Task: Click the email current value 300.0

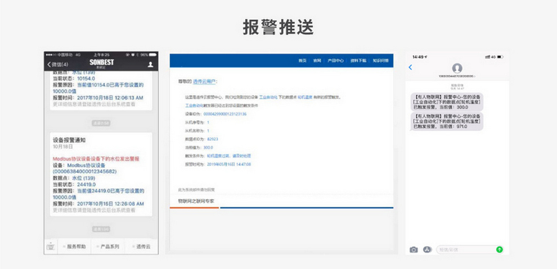Action: [x=208, y=148]
